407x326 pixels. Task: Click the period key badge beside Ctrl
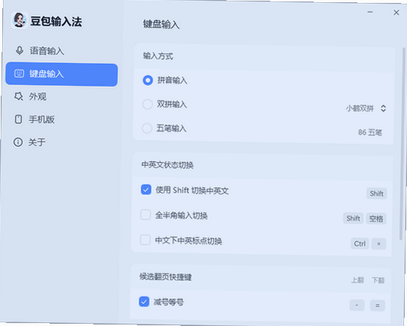pos(379,244)
